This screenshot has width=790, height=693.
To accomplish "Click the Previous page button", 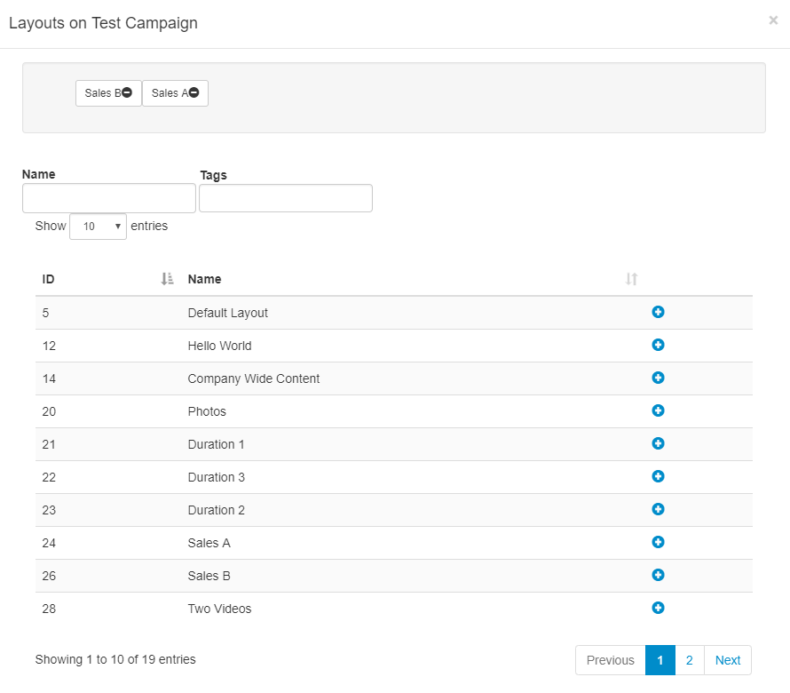I will point(610,660).
